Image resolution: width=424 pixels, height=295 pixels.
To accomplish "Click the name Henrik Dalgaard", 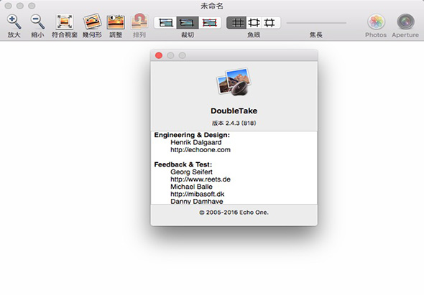I will click(x=196, y=142).
